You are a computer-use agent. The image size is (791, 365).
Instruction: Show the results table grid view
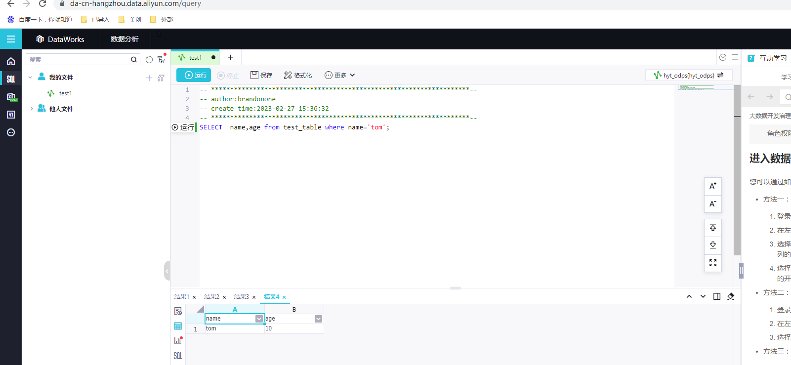(x=178, y=326)
